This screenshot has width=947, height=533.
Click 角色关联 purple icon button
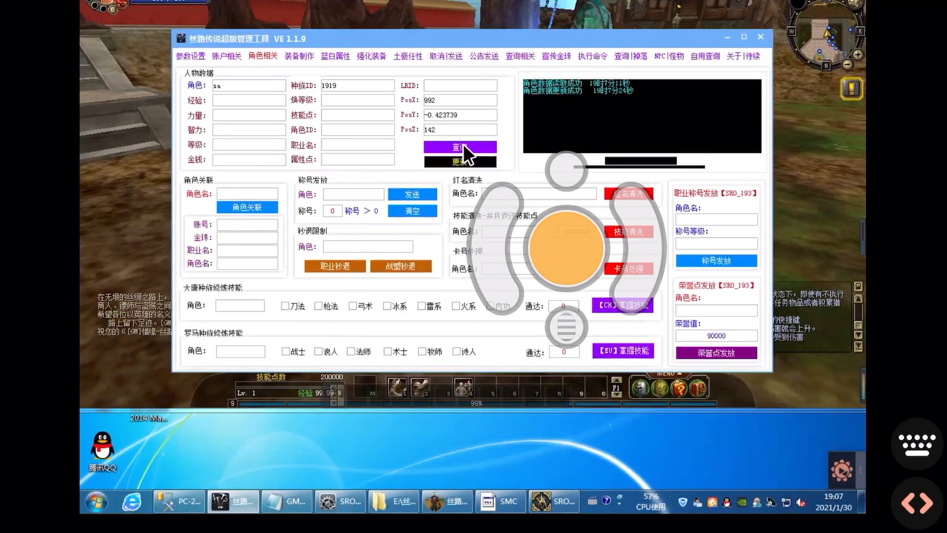click(x=247, y=207)
